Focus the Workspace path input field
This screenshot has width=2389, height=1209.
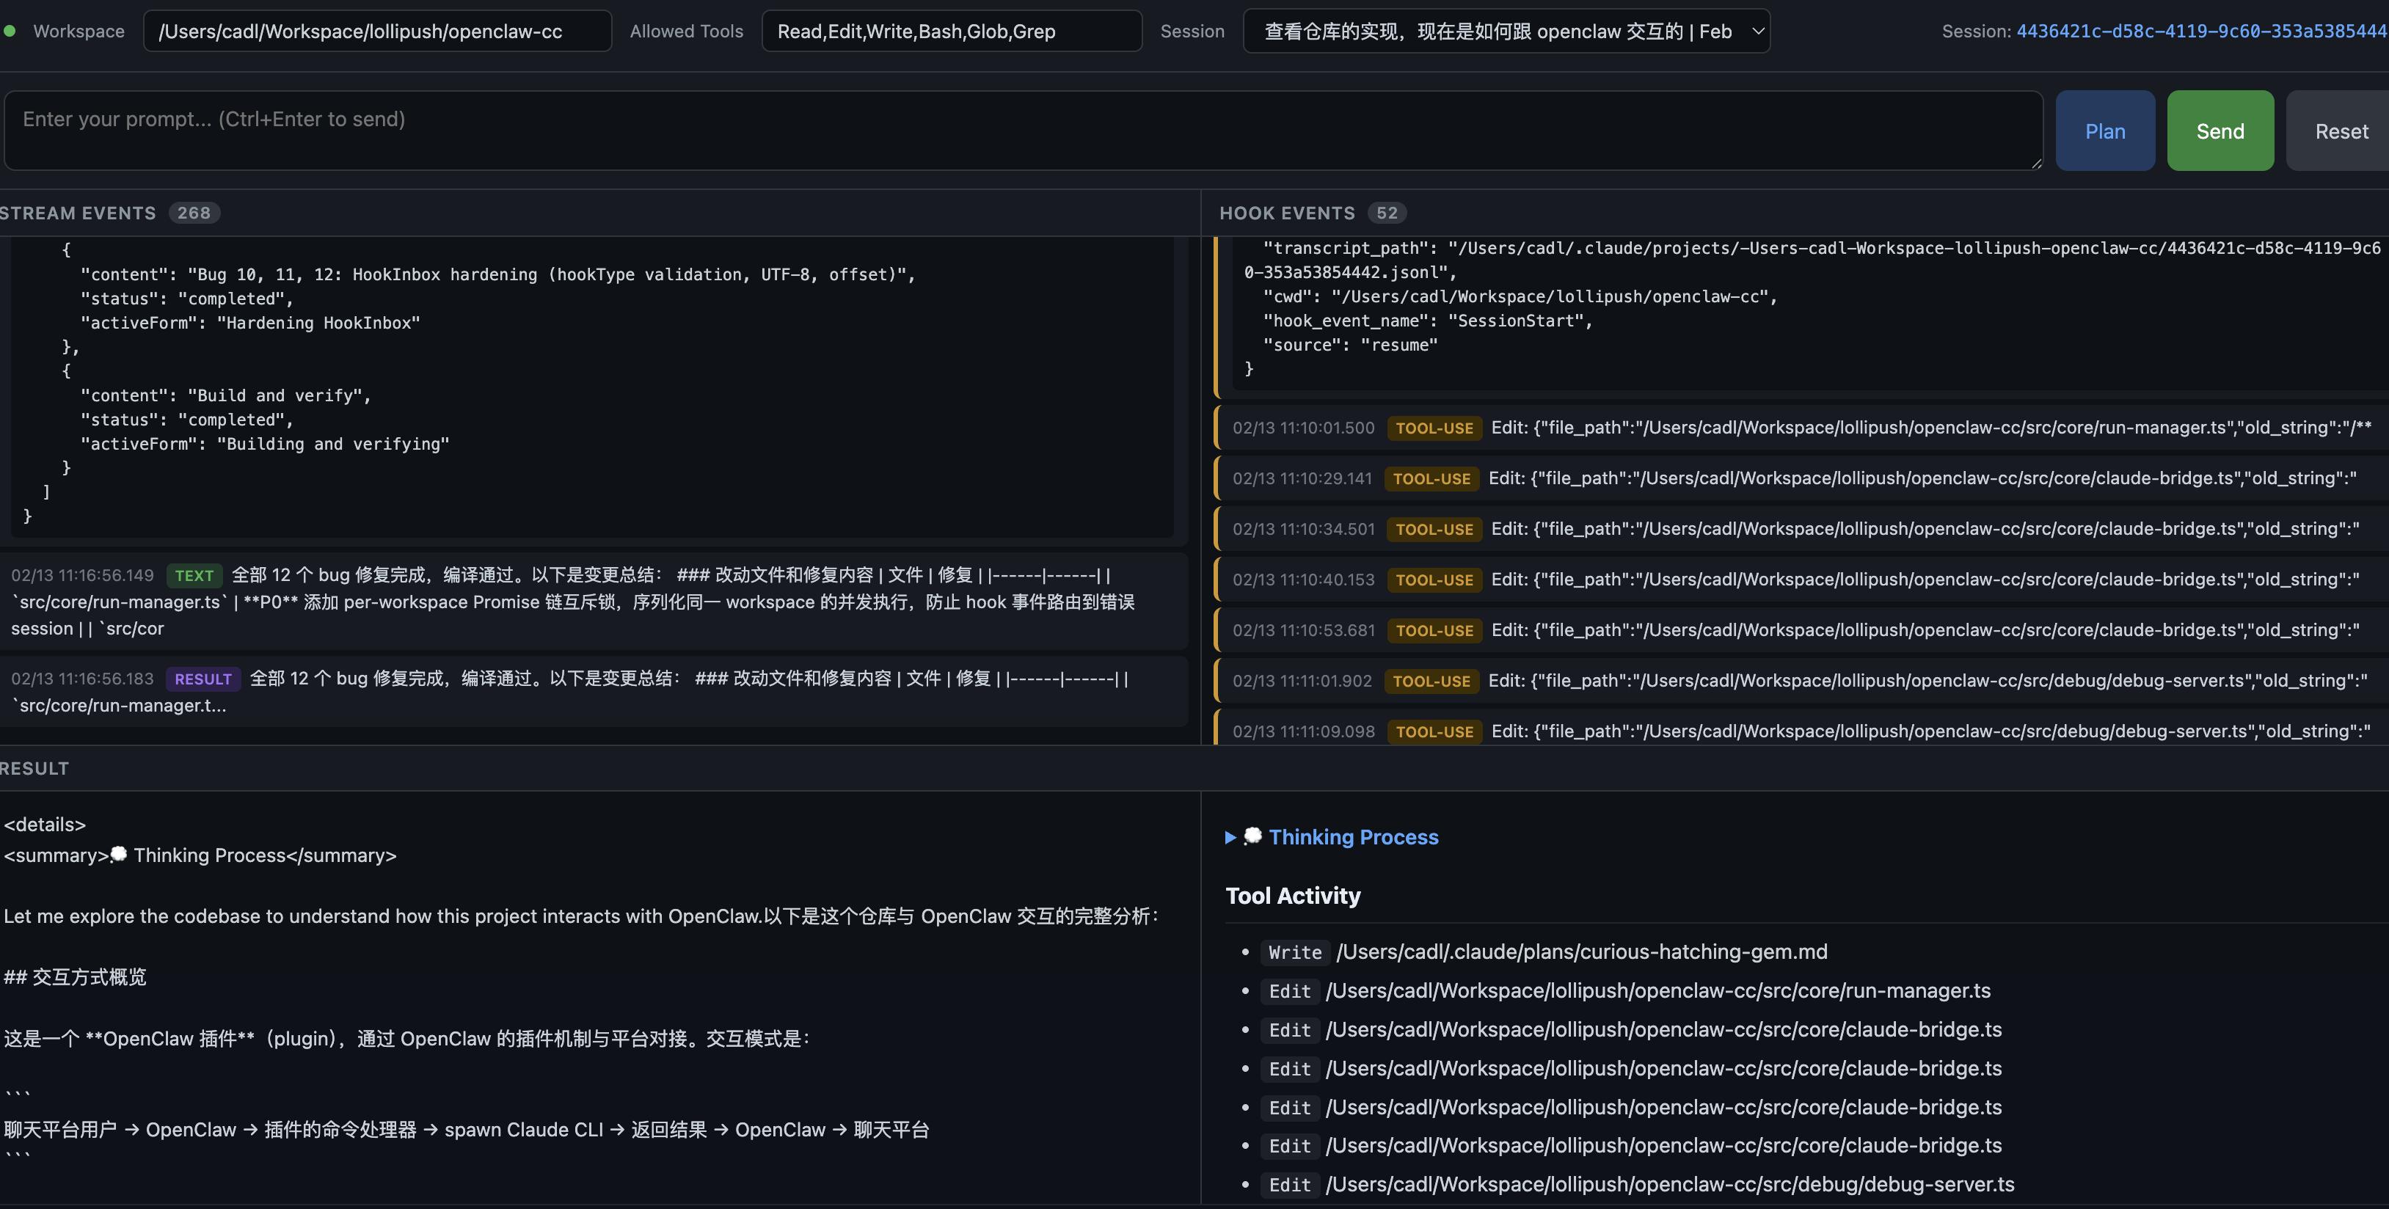pyautogui.click(x=376, y=32)
